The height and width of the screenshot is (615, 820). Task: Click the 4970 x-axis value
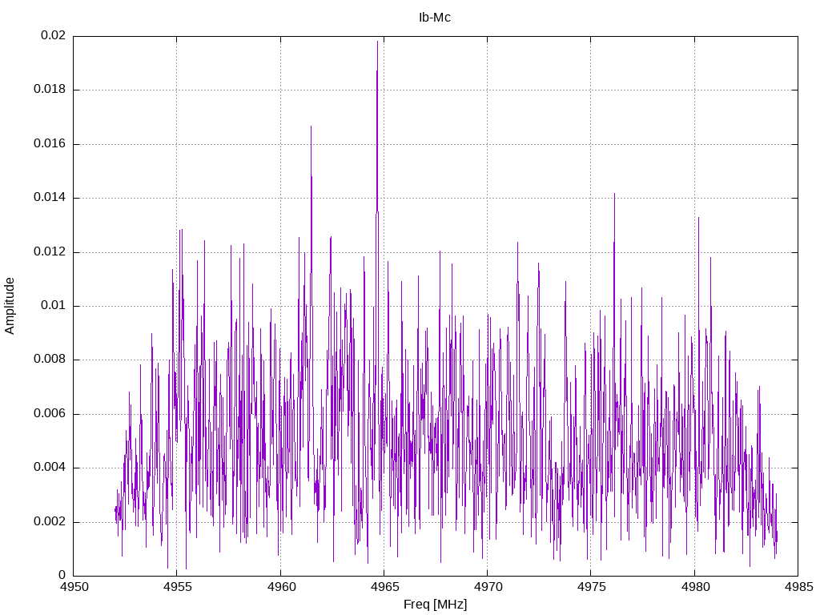click(x=488, y=587)
